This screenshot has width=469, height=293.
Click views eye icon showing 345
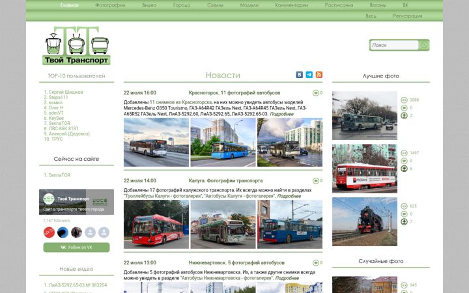[x=404, y=285]
